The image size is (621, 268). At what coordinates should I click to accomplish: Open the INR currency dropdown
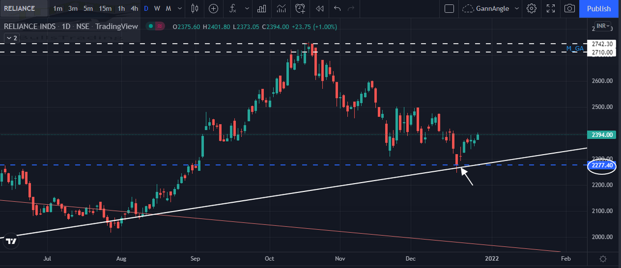(x=603, y=26)
